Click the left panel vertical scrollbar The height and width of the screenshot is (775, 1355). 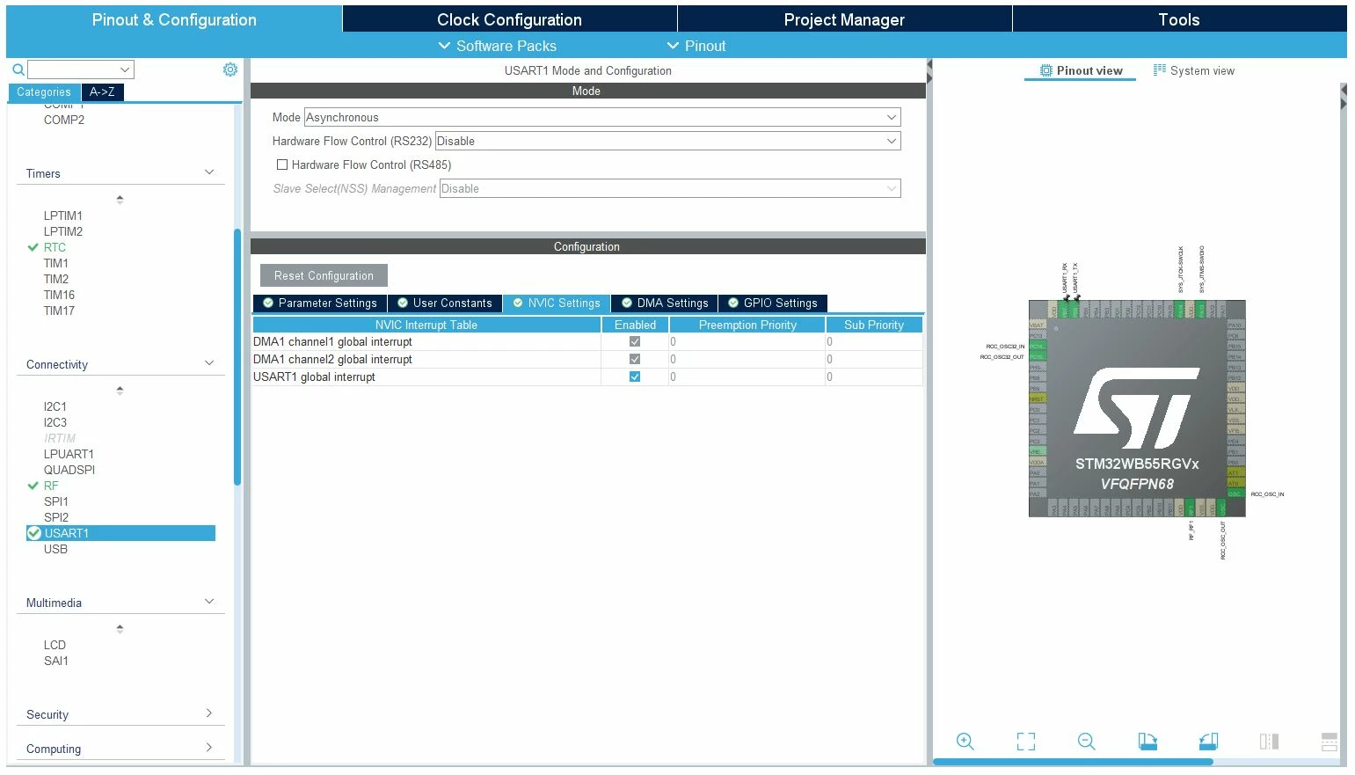point(237,356)
